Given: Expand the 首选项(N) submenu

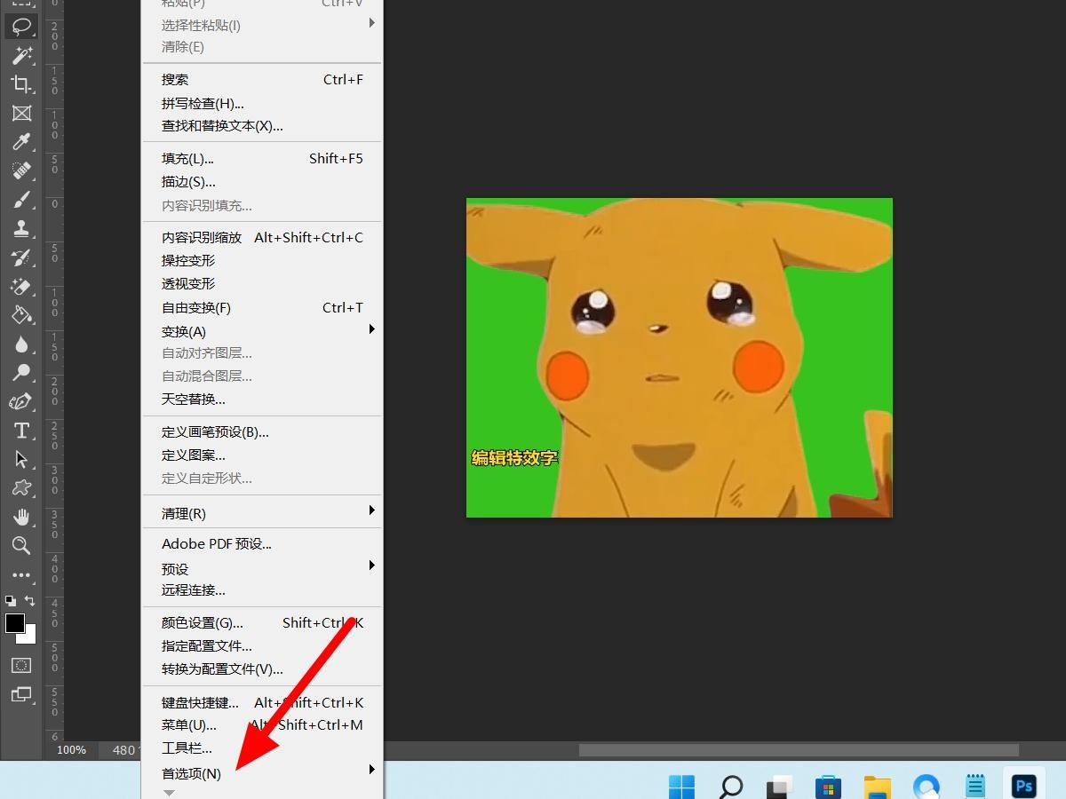Looking at the screenshot, I should pyautogui.click(x=190, y=773).
